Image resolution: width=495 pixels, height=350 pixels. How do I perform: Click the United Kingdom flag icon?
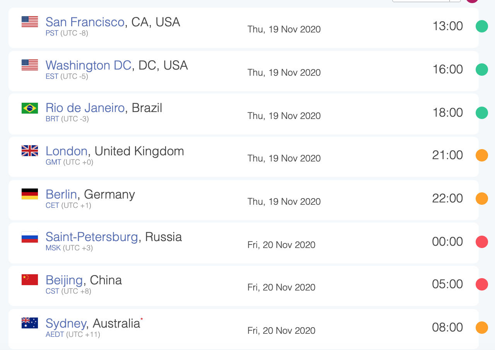click(x=30, y=151)
